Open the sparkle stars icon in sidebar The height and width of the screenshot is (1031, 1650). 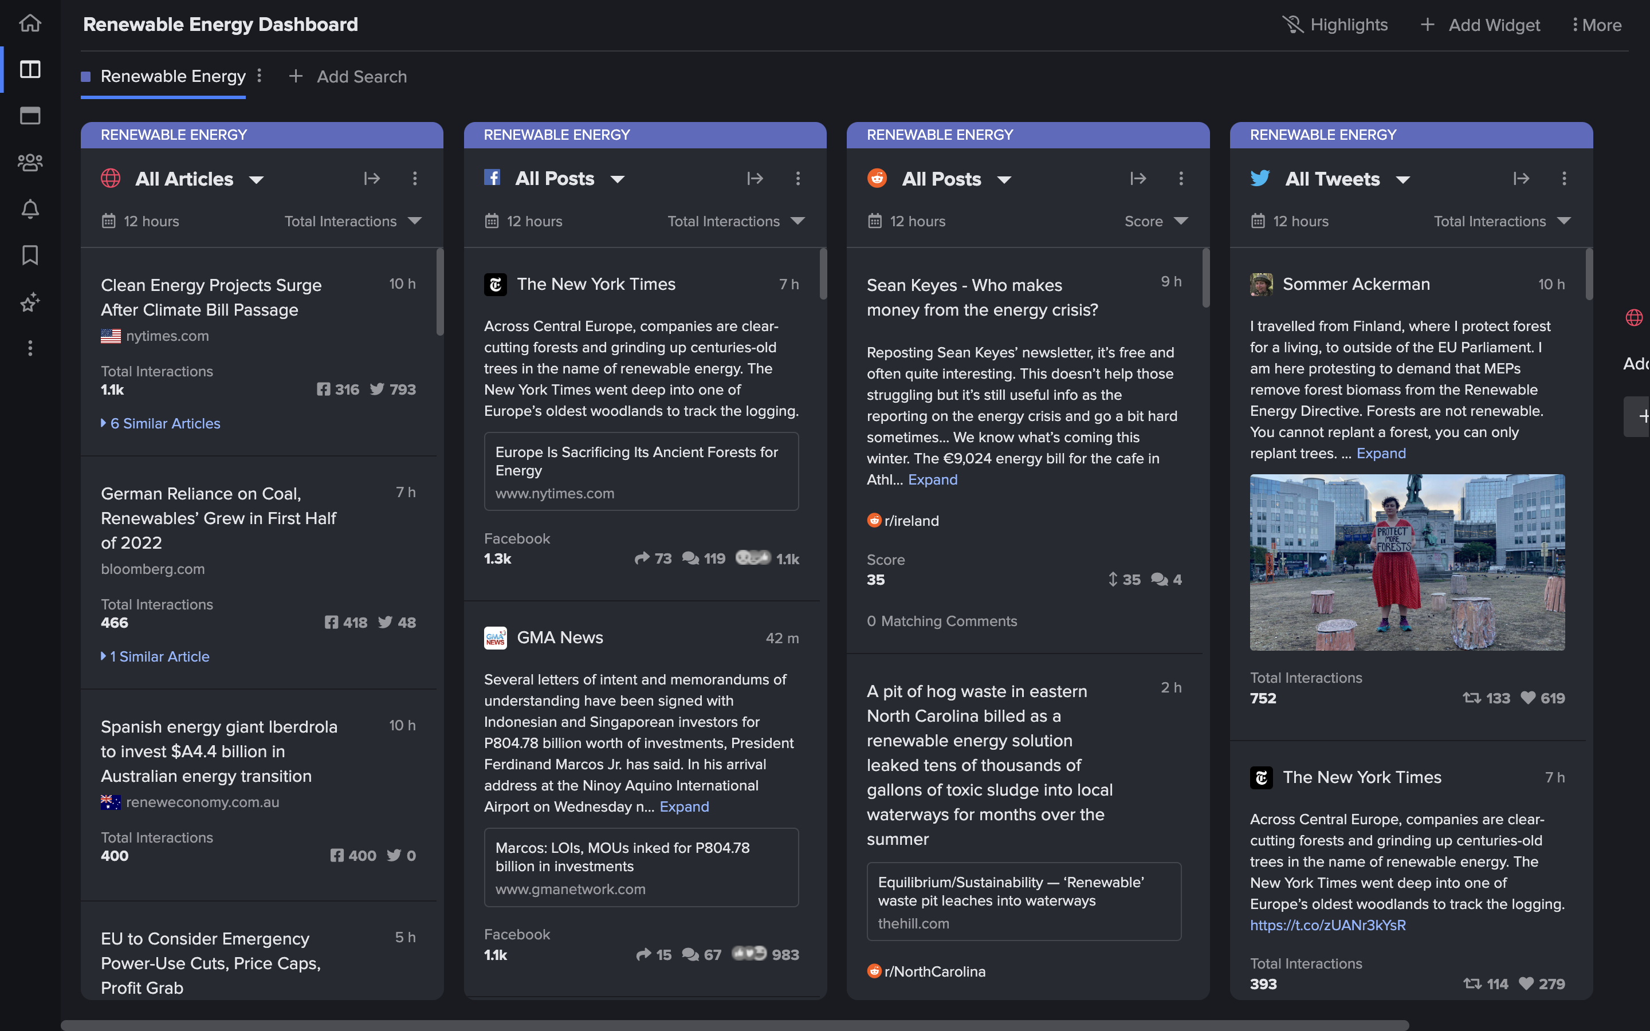(x=30, y=302)
